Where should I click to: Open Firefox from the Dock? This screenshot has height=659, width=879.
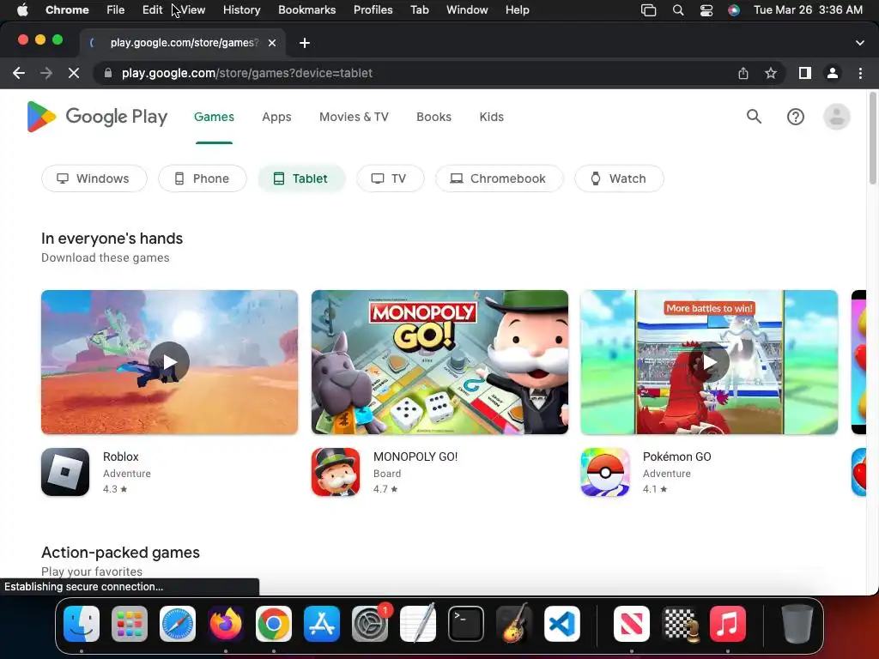click(x=226, y=624)
